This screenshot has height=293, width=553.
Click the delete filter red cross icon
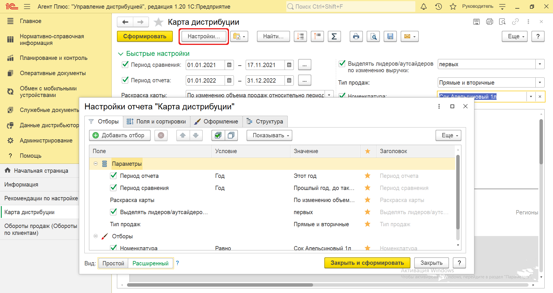[x=161, y=135]
